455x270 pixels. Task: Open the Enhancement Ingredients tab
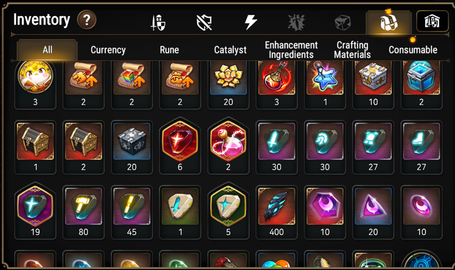(x=291, y=50)
